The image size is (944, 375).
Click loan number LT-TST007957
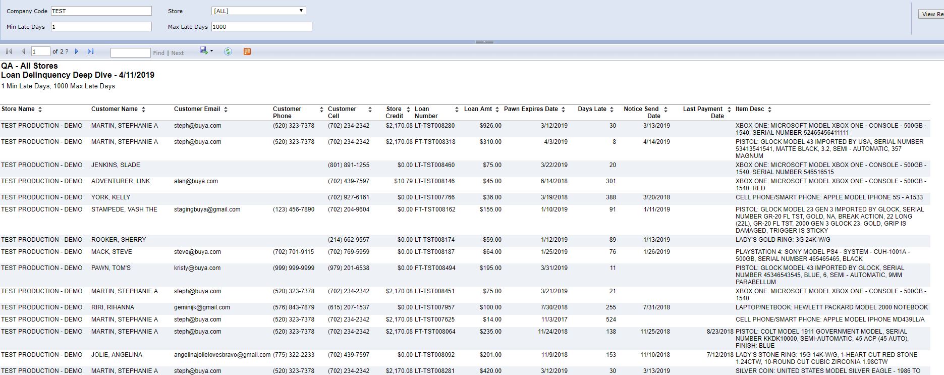pos(434,307)
